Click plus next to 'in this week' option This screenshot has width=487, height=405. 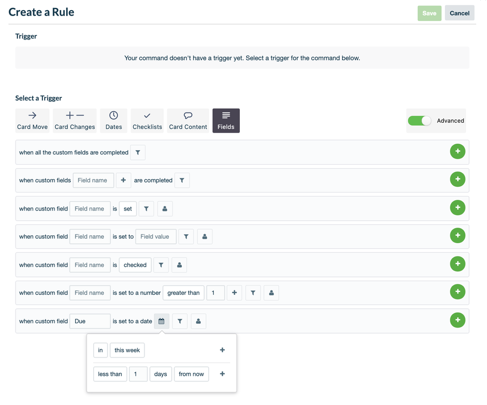222,350
